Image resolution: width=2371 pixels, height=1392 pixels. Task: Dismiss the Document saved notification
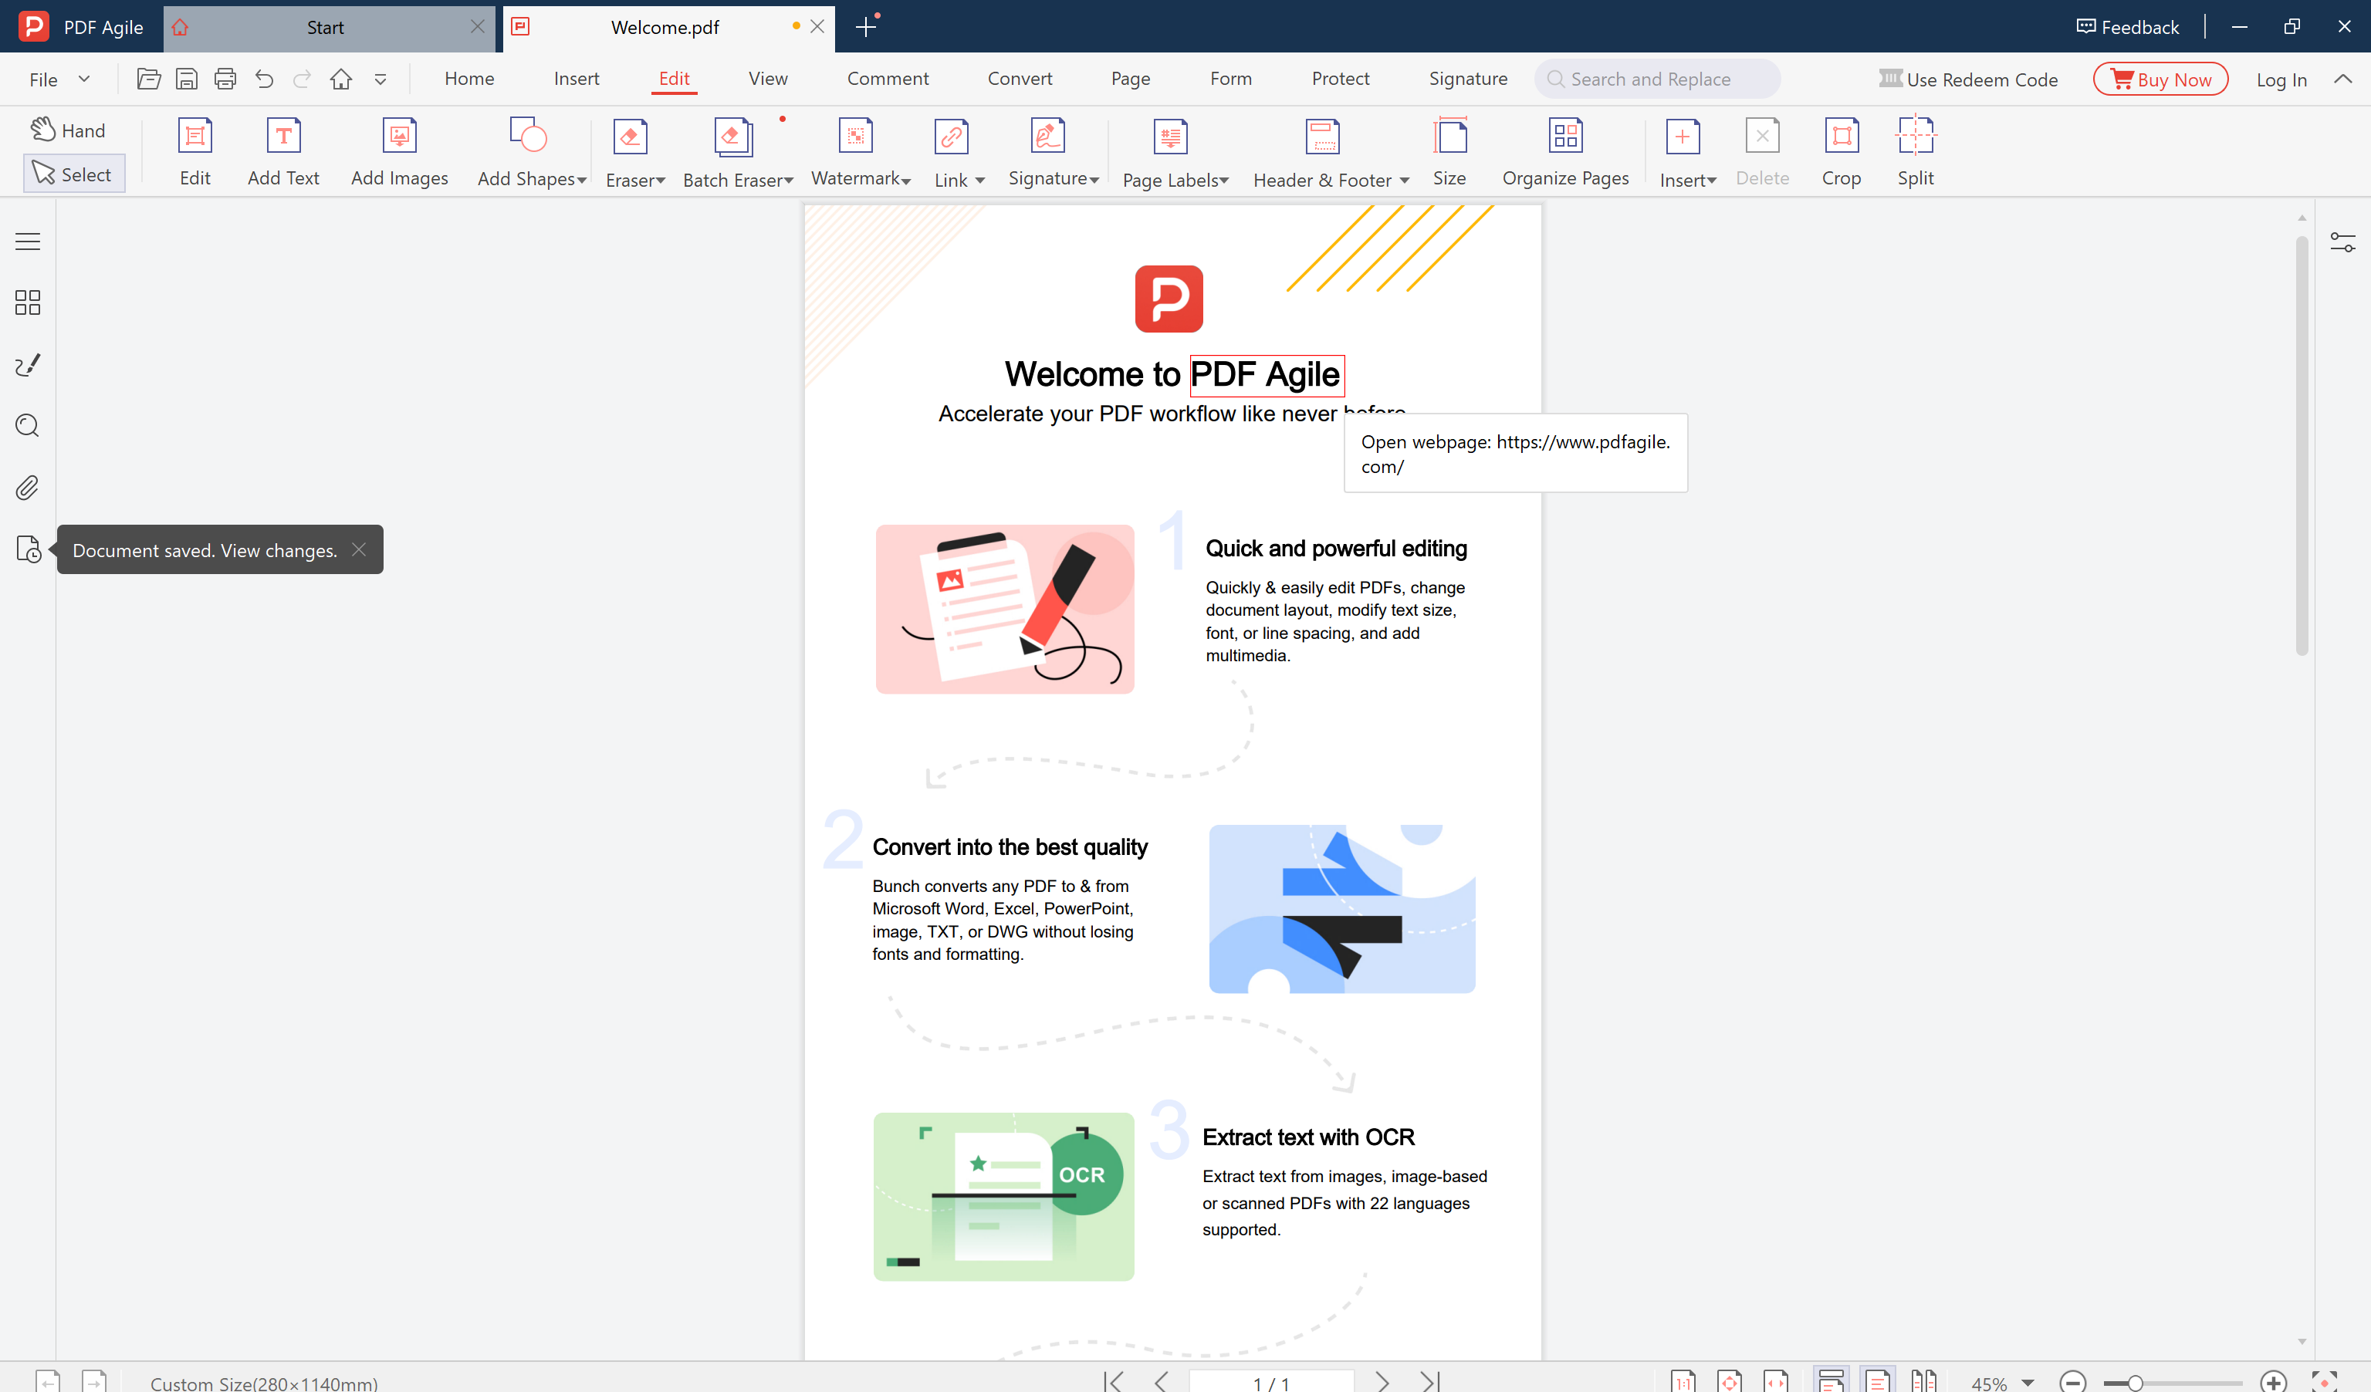point(358,549)
